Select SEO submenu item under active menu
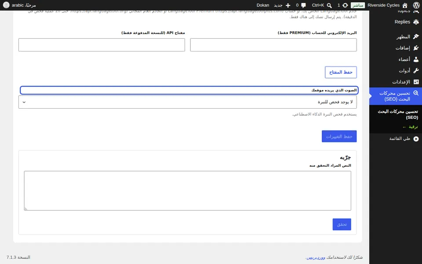Screen dimensions: 422x264 tap(398, 114)
